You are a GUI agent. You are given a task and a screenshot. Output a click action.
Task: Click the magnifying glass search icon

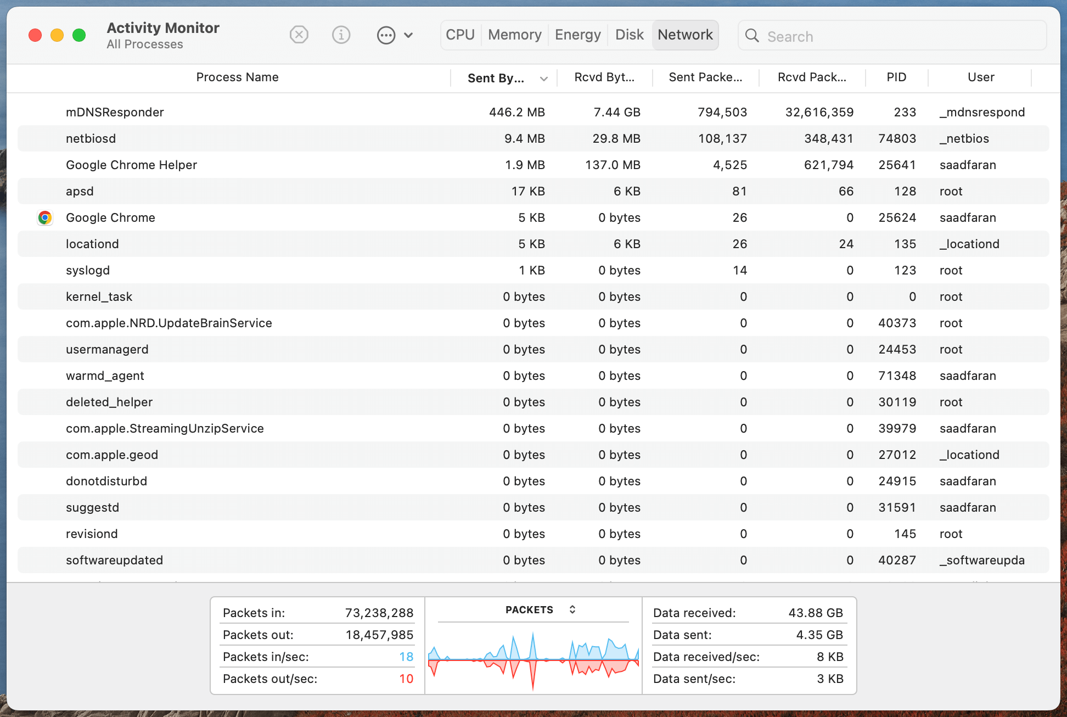point(752,36)
